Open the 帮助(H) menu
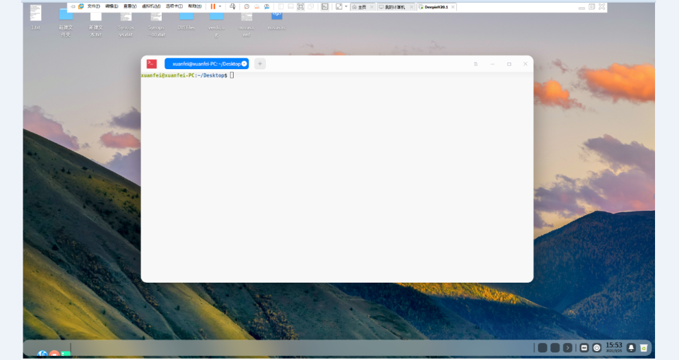The image size is (679, 360). coord(195,6)
